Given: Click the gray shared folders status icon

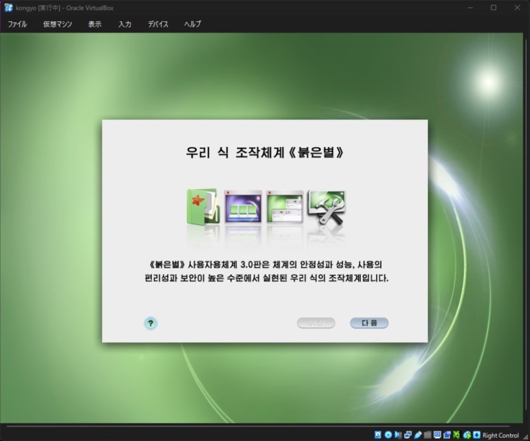Looking at the screenshot, I should pos(428,435).
